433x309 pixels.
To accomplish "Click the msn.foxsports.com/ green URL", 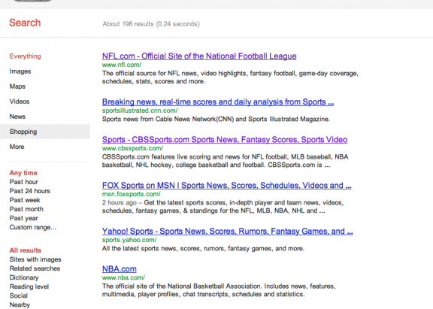I will point(132,194).
